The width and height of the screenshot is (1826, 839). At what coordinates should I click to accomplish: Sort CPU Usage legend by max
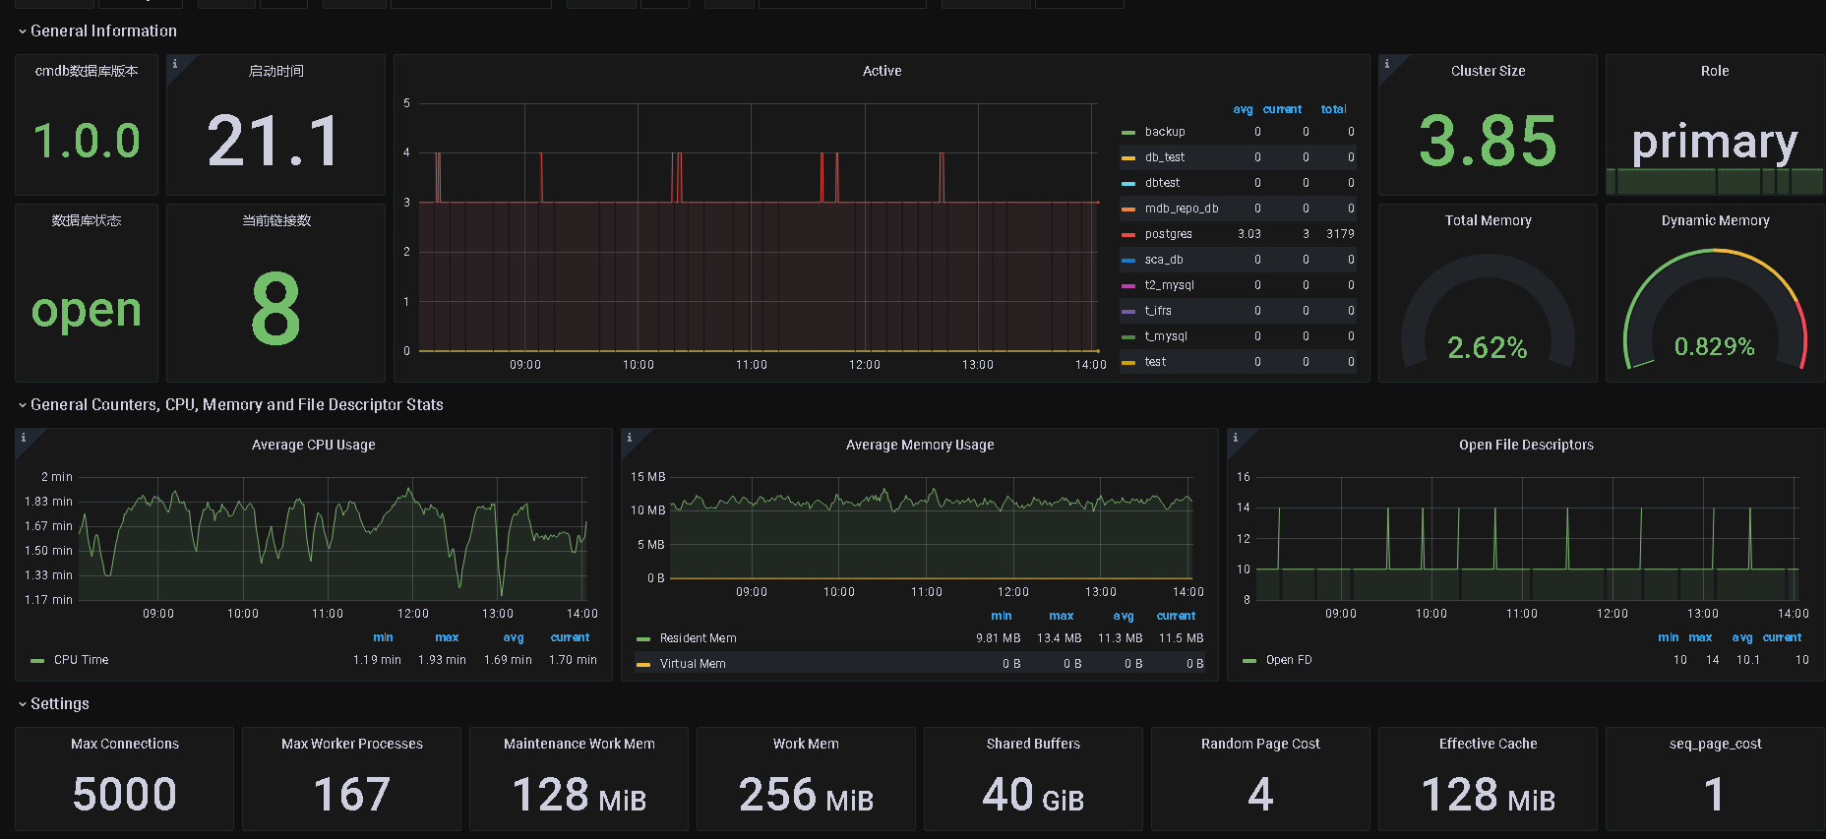pyautogui.click(x=447, y=637)
